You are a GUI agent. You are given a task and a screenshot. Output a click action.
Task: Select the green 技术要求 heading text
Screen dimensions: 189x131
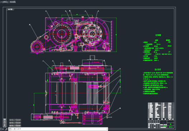158,69
